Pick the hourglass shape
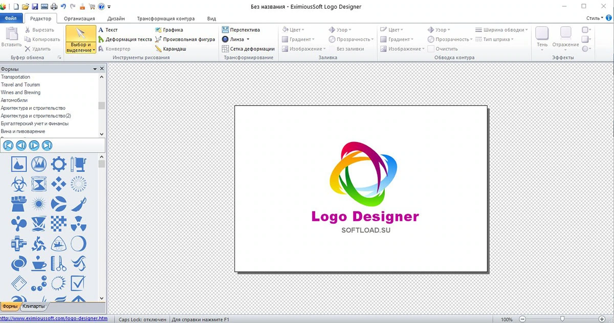The image size is (614, 323). coord(39,183)
